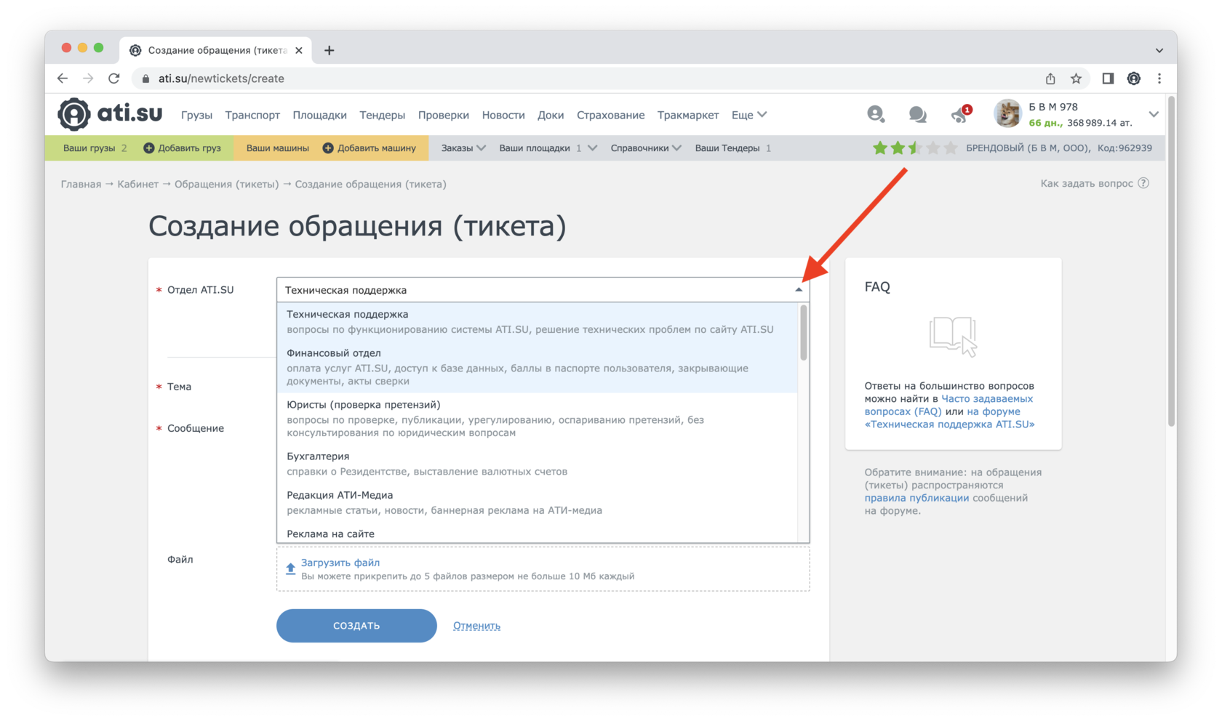Image resolution: width=1222 pixels, height=721 pixels.
Task: Click the page vertical scrollbar
Action: coord(1171,262)
